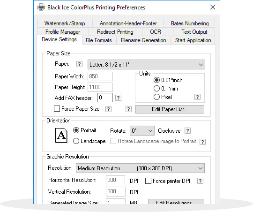The image size is (253, 212).
Task: Open the Paper size dropdown
Action: tap(146, 64)
